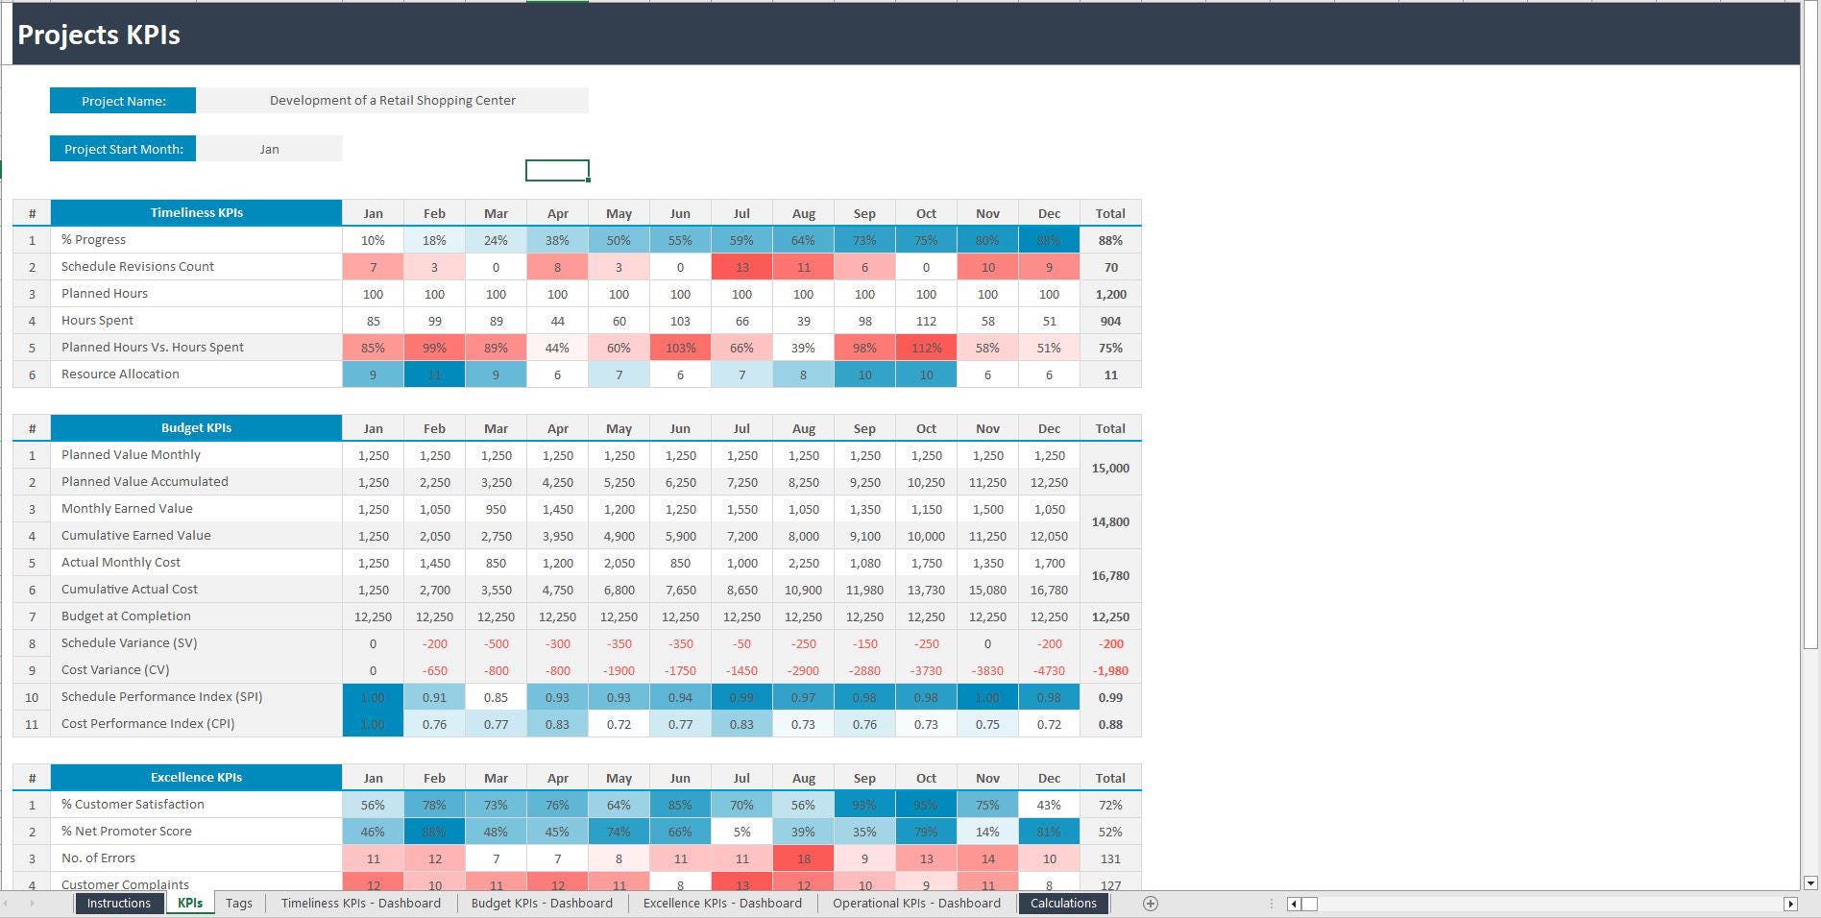Switch to the Excellence KPIs - Dashboard sheet
The image size is (1821, 918).
click(722, 903)
